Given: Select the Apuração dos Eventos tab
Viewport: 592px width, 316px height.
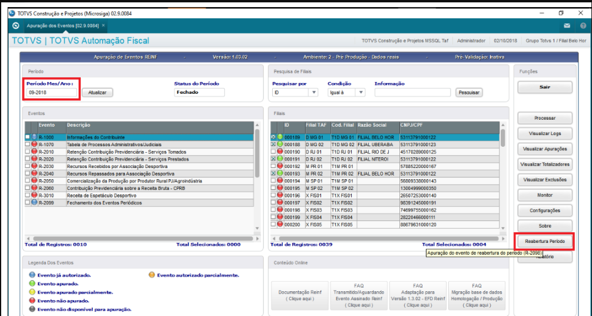Looking at the screenshot, I should [62, 26].
